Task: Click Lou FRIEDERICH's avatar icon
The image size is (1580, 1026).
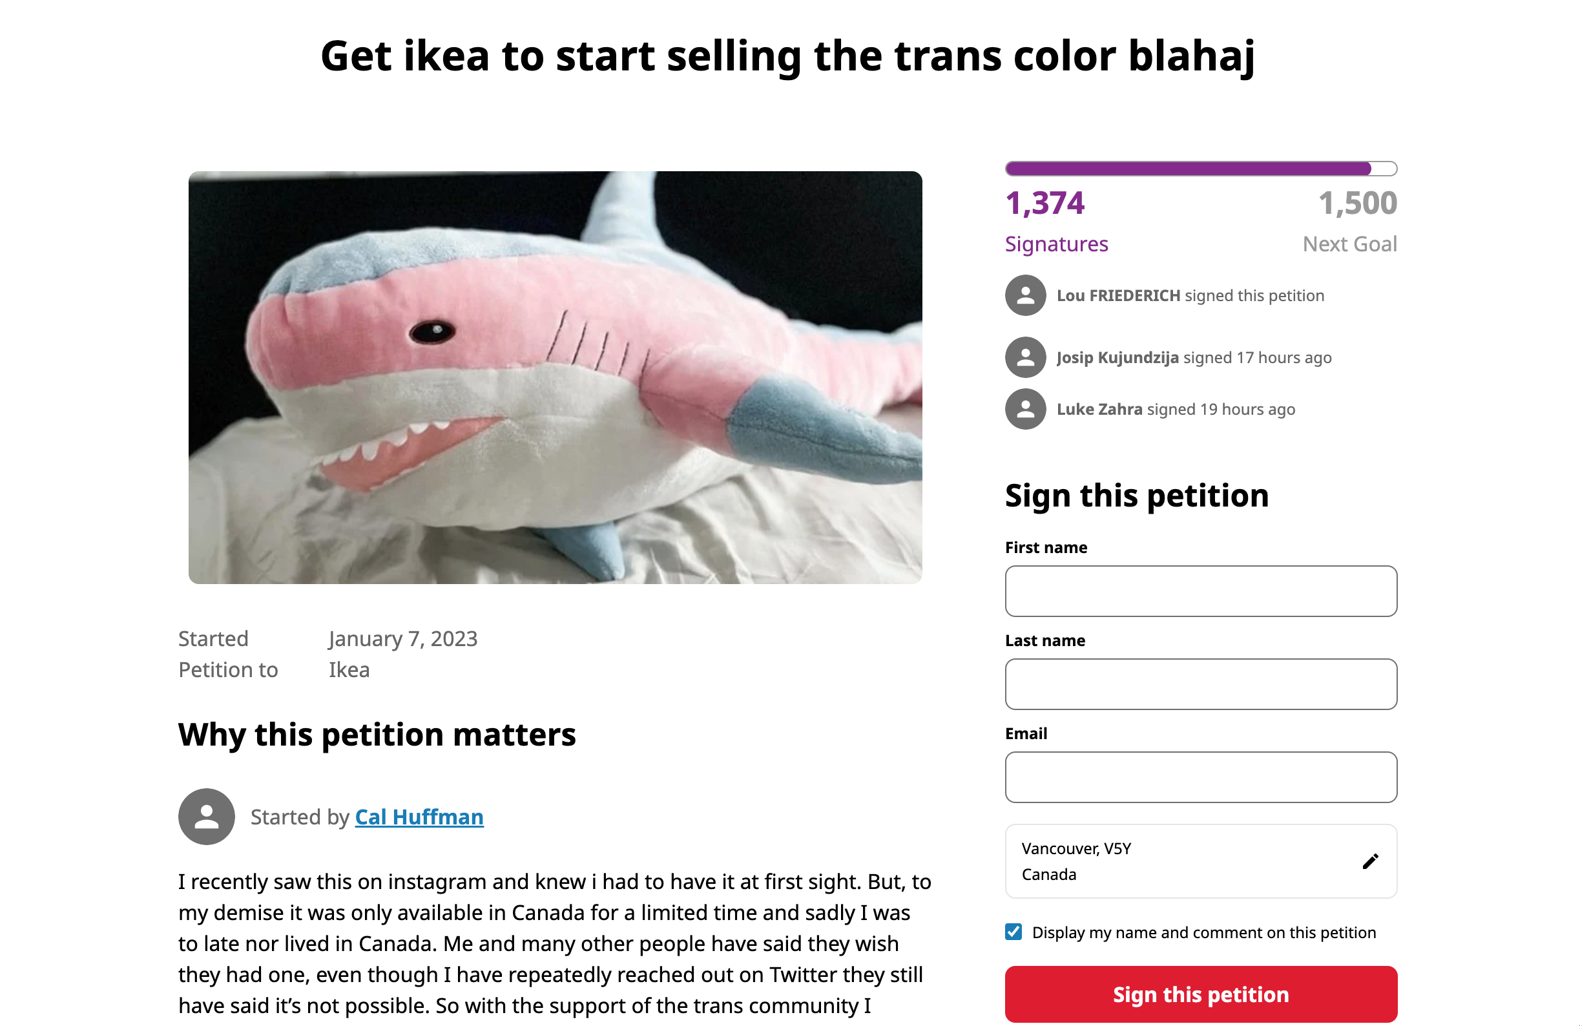Action: (x=1025, y=295)
